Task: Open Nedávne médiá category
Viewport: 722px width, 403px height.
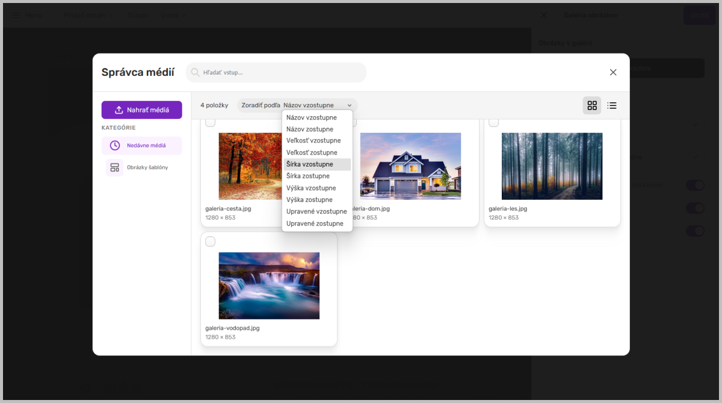Action: [x=142, y=146]
